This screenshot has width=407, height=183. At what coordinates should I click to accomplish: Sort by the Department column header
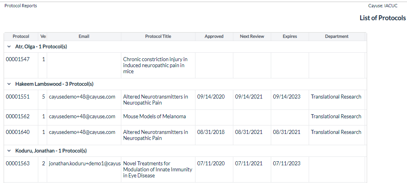pyautogui.click(x=337, y=37)
